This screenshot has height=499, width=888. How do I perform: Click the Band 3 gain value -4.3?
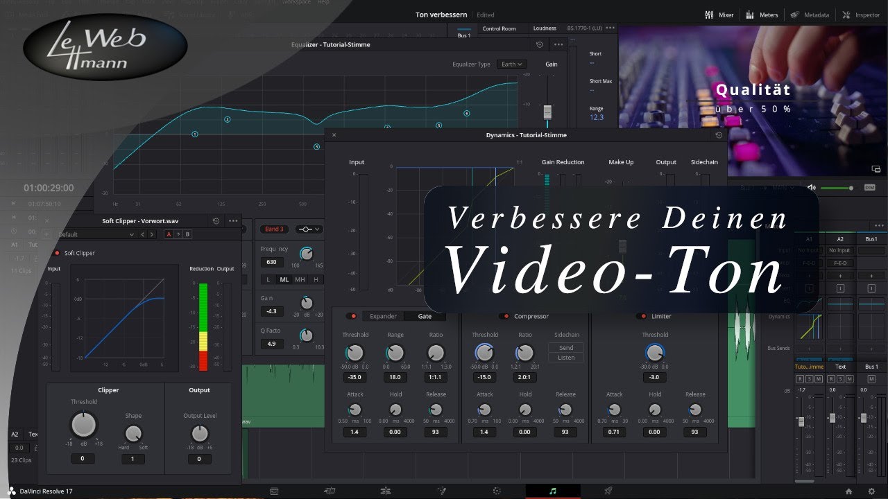pos(271,311)
